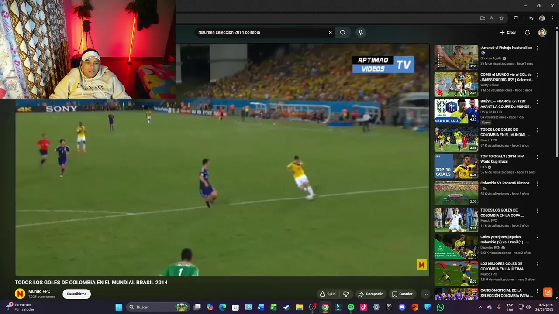Open the Chrome profile avatar
The image size is (559, 314).
point(542,18)
